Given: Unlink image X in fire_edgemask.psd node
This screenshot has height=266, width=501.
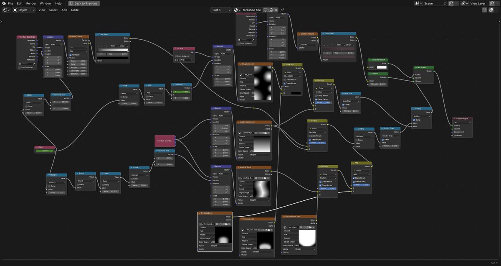Looking at the screenshot, I should (x=313, y=228).
